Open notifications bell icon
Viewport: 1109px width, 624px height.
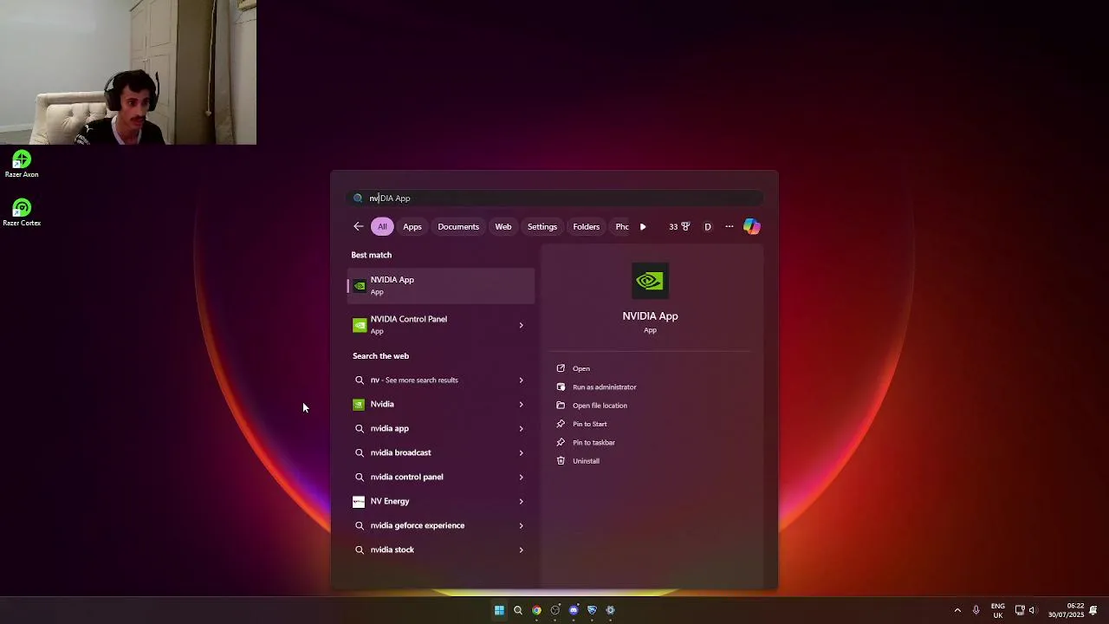(1094, 610)
